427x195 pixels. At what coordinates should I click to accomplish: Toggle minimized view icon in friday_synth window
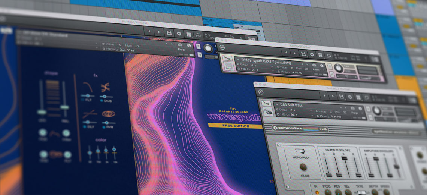(x=329, y=56)
